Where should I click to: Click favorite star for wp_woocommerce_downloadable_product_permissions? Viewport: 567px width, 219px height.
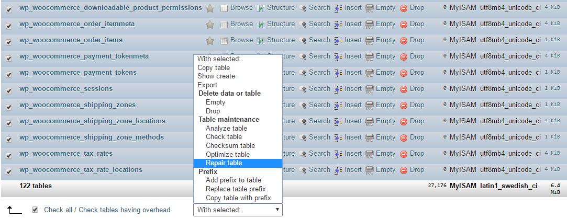210,8
